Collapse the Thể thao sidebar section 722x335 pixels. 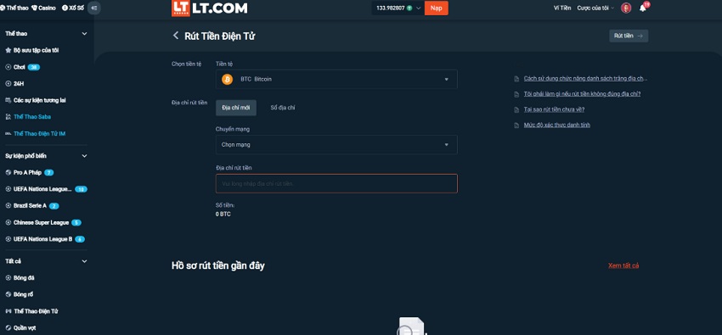[84, 34]
